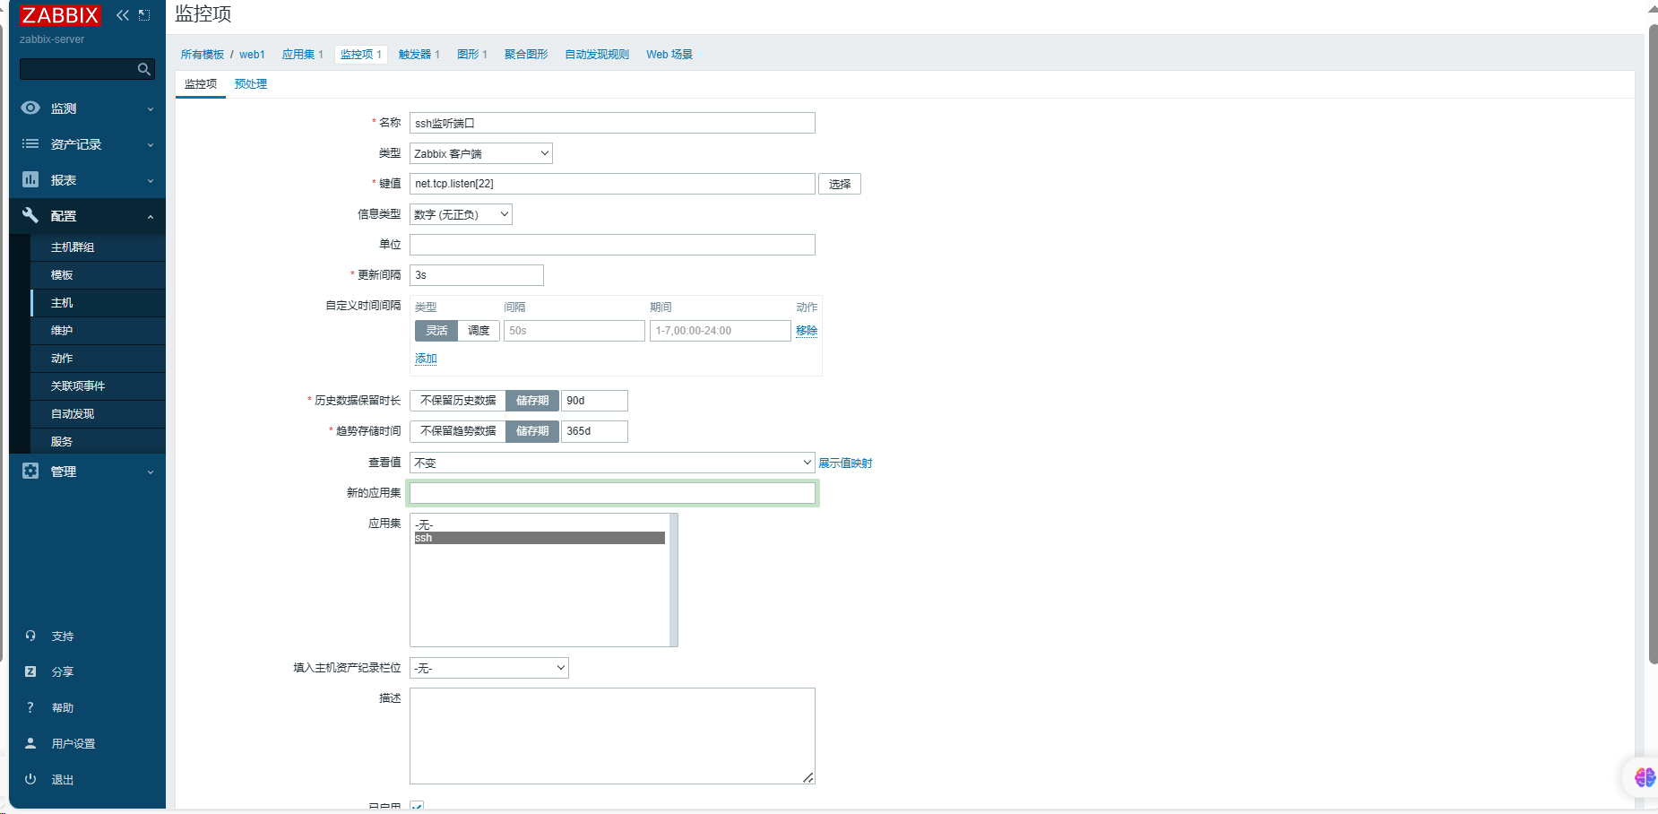Click the 退出 power icon

[30, 779]
